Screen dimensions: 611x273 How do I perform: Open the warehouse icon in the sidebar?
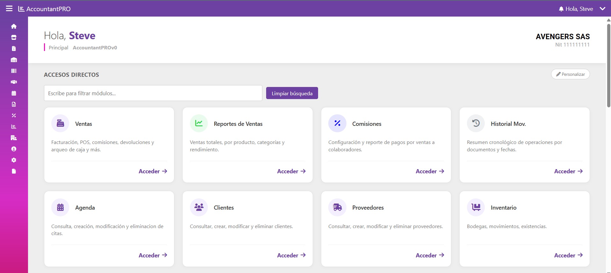[x=14, y=60]
